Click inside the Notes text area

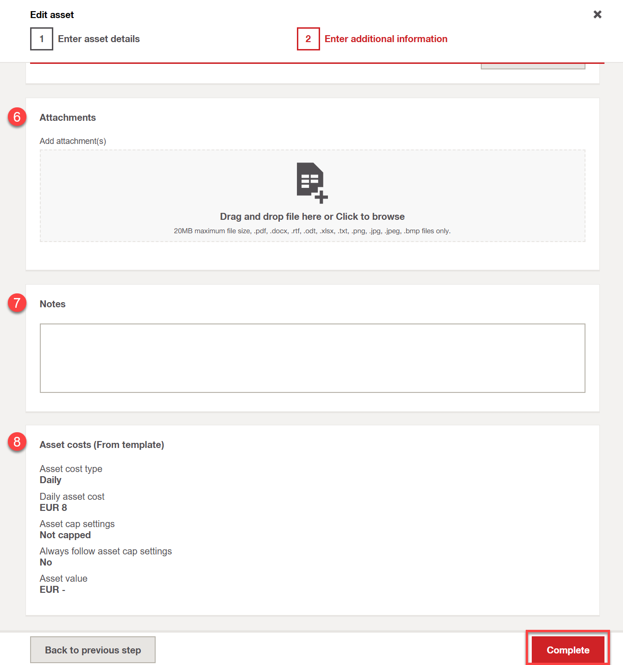coord(312,358)
